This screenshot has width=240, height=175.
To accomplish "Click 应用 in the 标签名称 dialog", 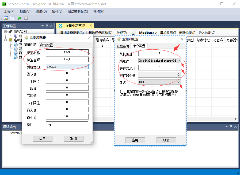I will point(43,139).
